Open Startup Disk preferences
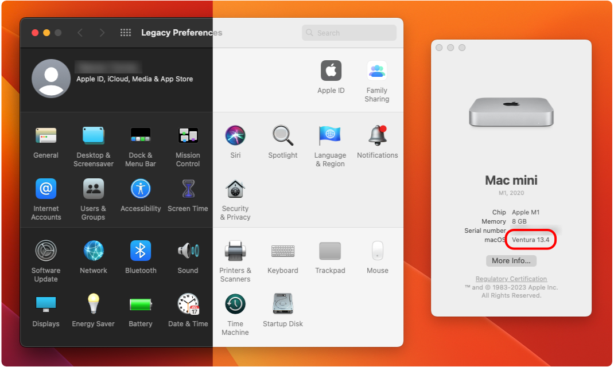The height and width of the screenshot is (367, 614). 283,304
